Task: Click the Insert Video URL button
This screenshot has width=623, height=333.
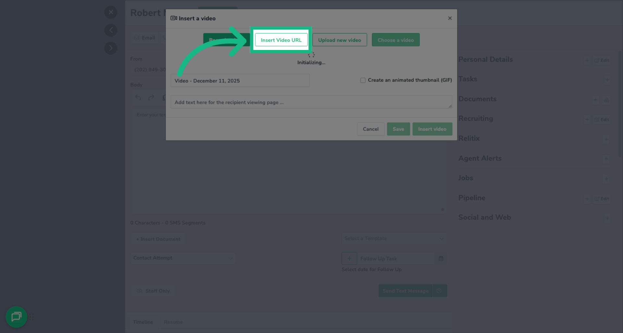Action: tap(281, 40)
